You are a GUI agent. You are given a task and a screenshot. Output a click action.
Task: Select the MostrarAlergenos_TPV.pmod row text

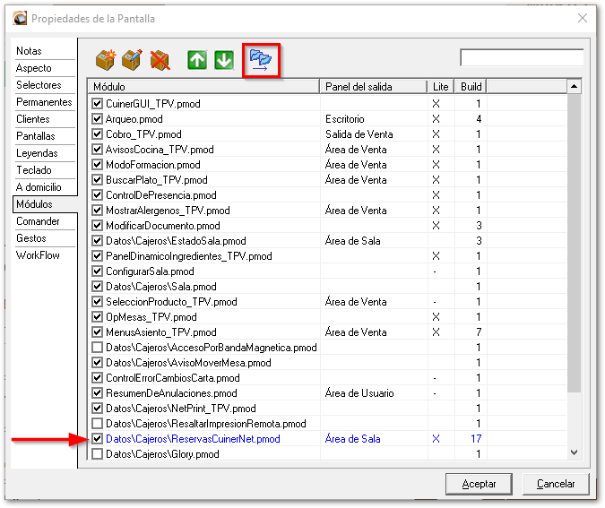point(168,211)
